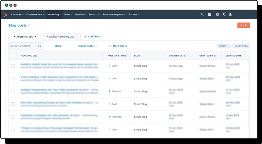Check the box for Fine+Rare integration post
Image resolution: width=262 pixels, height=144 pixels.
click(x=13, y=79)
